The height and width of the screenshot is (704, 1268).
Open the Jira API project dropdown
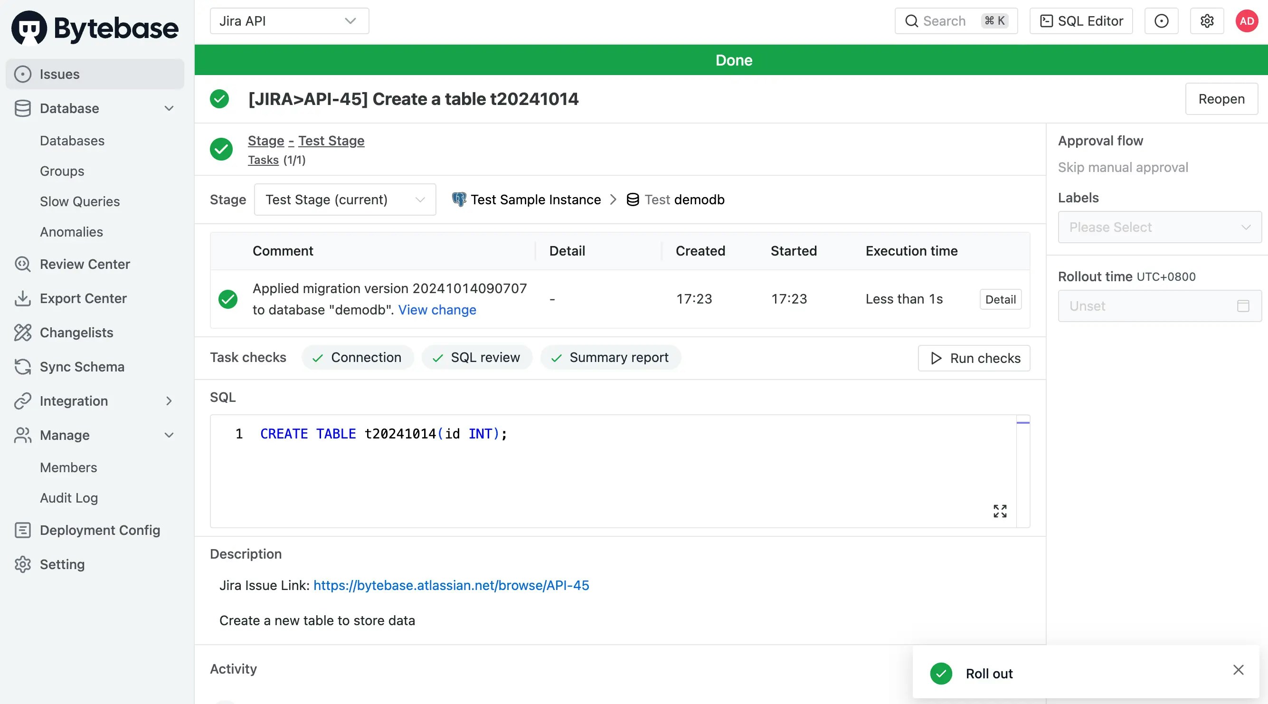[289, 21]
